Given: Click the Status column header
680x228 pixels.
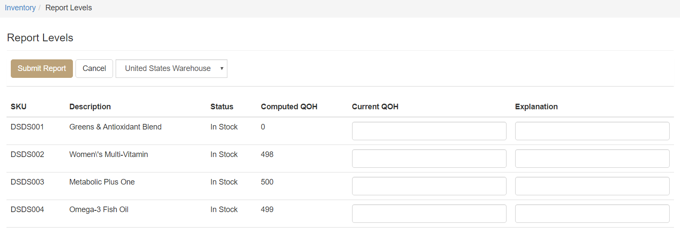Looking at the screenshot, I should [222, 107].
